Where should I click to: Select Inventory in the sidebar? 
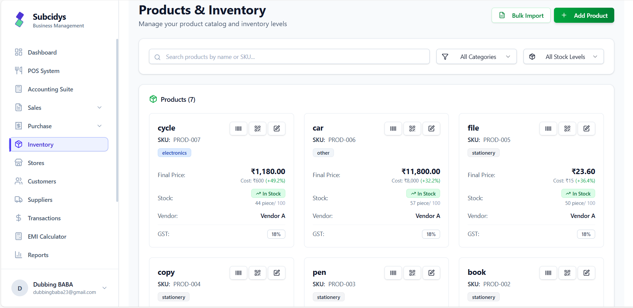click(59, 144)
